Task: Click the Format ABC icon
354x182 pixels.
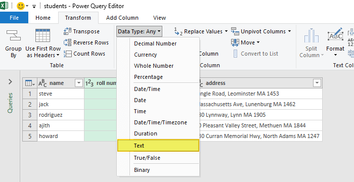Action: (335, 35)
